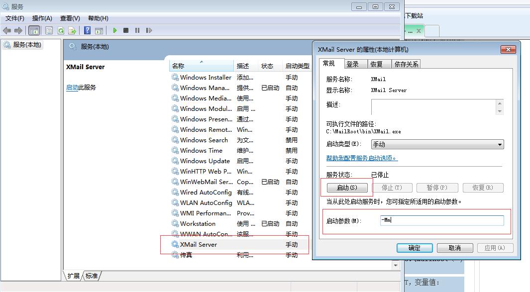Click gear icon beside Windows Time
Image resolution: width=530 pixels, height=292 pixels.
175,150
